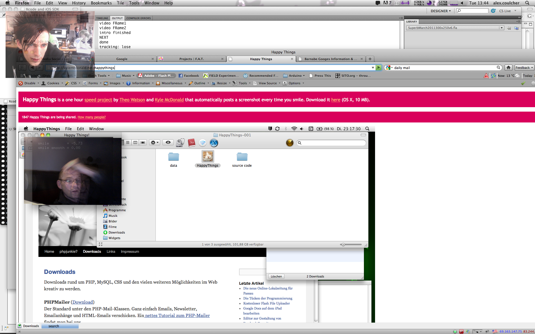Click the red P icon in the status bar

coord(461,331)
